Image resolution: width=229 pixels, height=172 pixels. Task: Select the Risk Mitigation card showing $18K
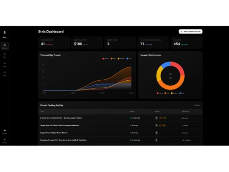pos(87,43)
